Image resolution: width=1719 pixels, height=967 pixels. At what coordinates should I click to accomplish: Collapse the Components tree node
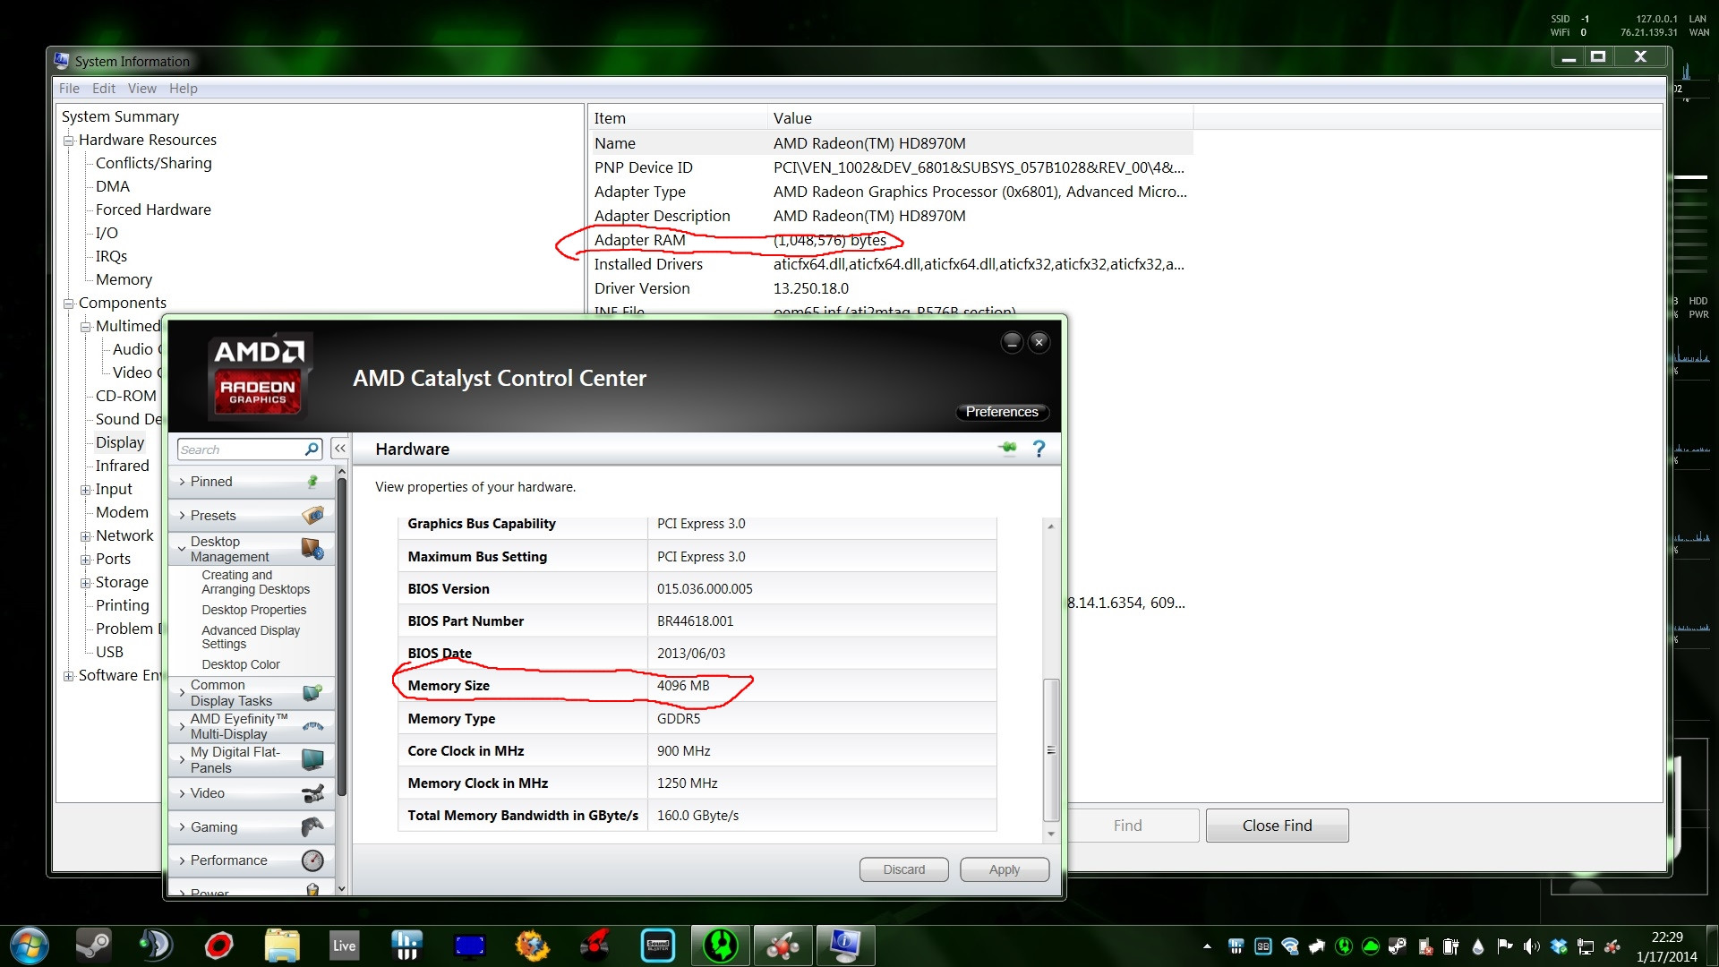[x=68, y=304]
